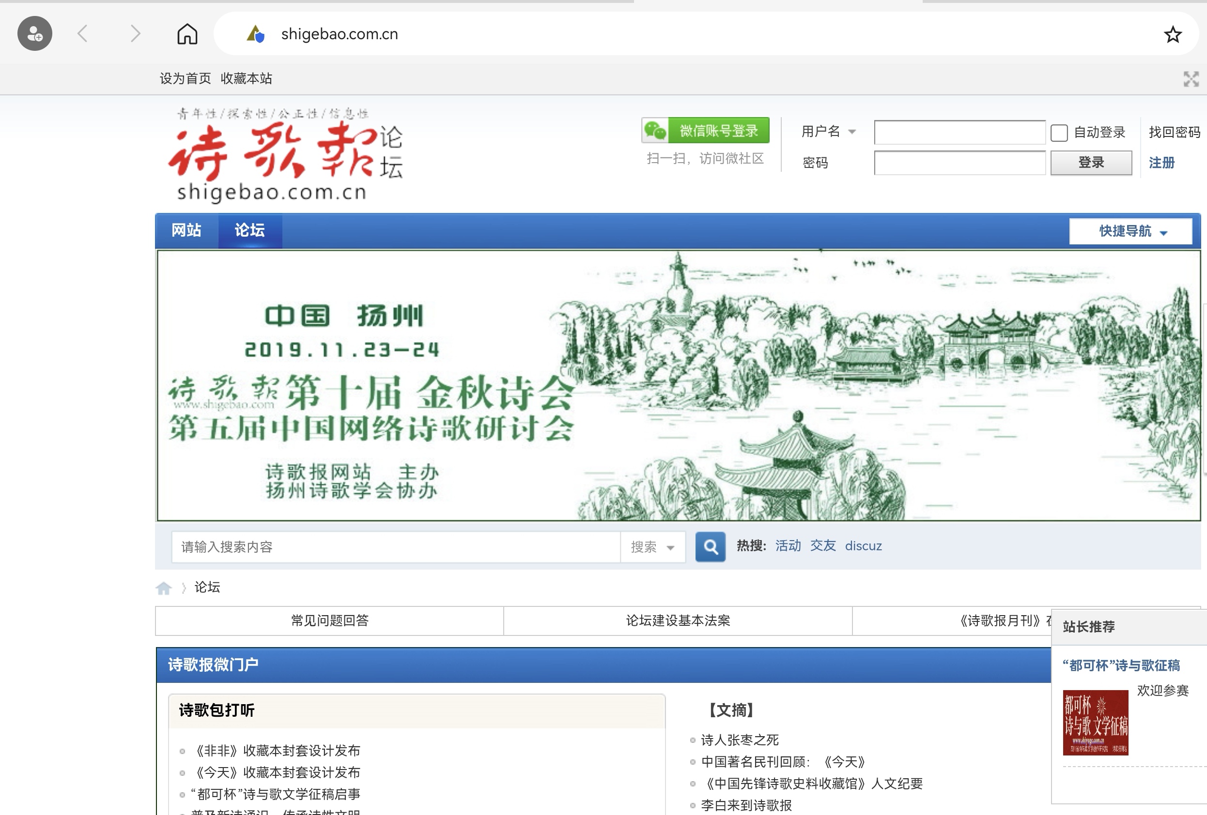Open the 注册 link
Viewport: 1207px width, 815px height.
[1162, 163]
